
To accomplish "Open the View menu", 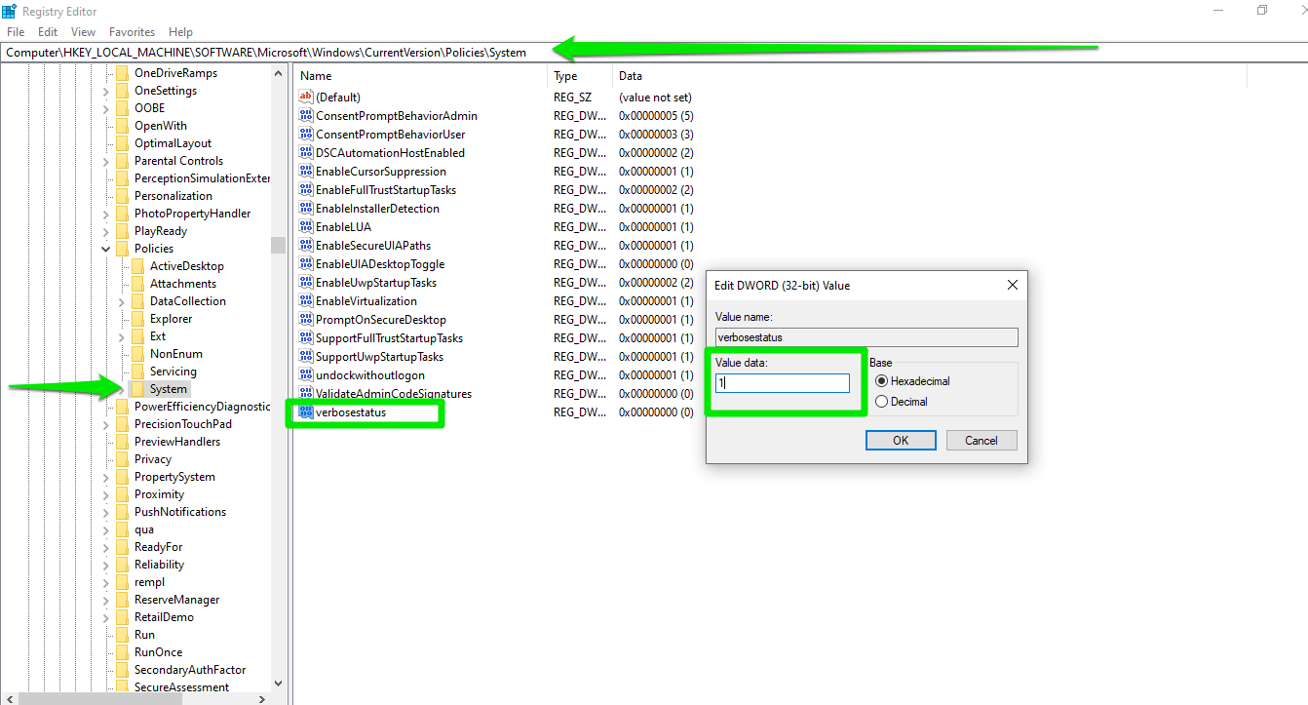I will (84, 32).
